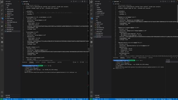Open LICENSE file in left Explorer
This screenshot has height=100, width=178.
point(9,26)
